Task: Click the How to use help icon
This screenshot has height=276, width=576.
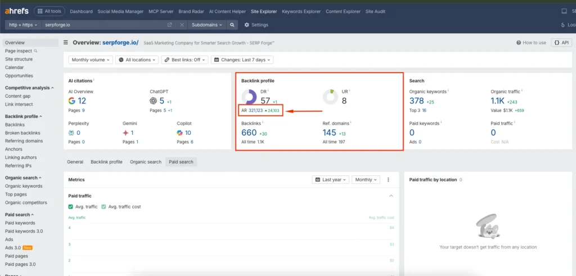Action: (x=519, y=43)
